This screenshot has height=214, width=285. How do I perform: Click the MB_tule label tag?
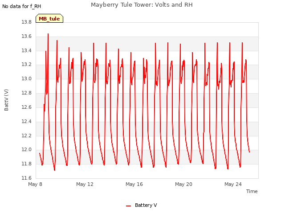tap(49, 18)
